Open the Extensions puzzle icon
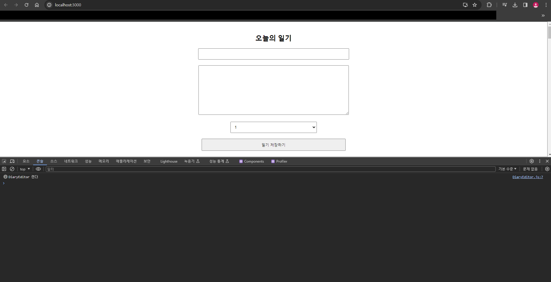This screenshot has width=551, height=282. click(489, 5)
